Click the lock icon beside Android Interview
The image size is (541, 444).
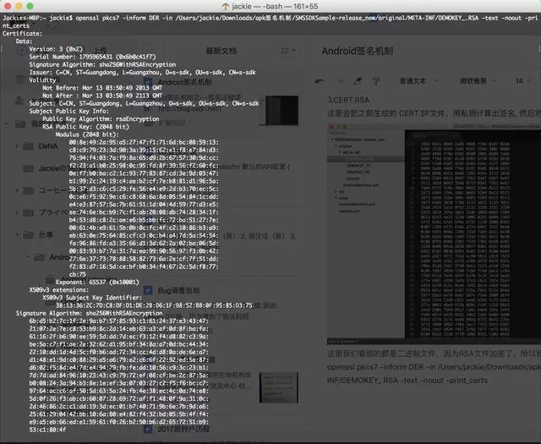point(51,279)
